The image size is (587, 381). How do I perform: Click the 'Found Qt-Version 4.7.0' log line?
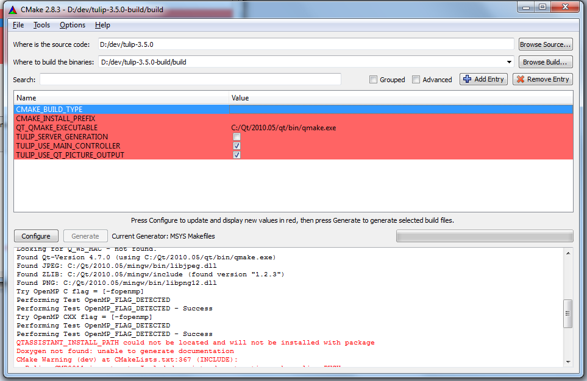click(146, 257)
